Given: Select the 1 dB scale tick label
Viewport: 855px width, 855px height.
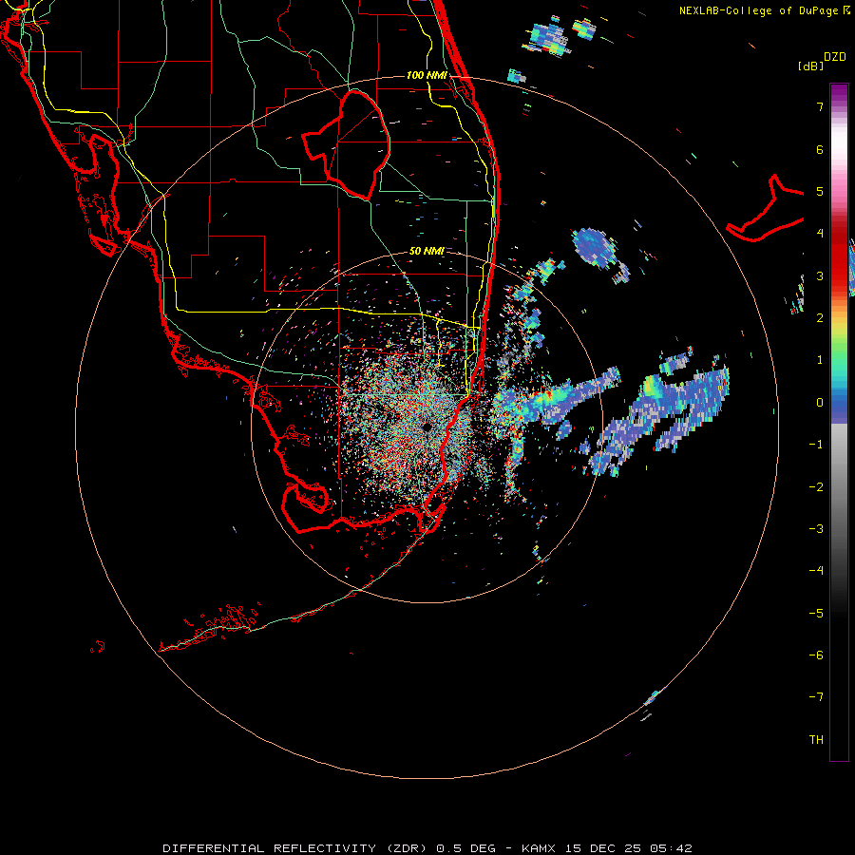Looking at the screenshot, I should coord(820,360).
